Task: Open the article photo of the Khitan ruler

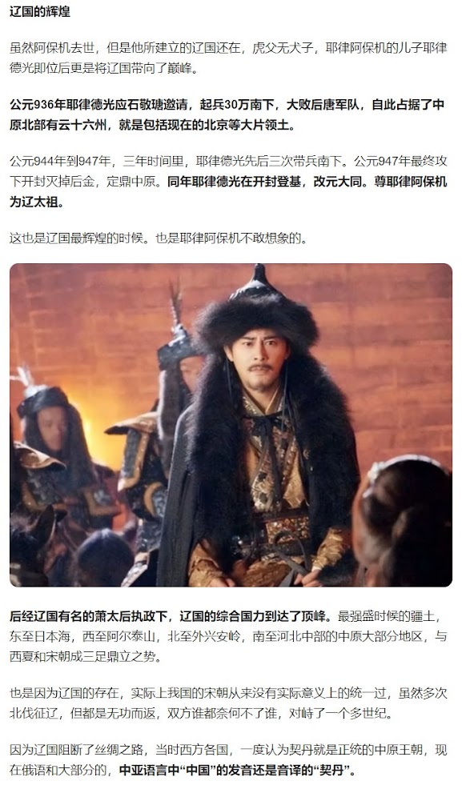Action: tap(231, 425)
